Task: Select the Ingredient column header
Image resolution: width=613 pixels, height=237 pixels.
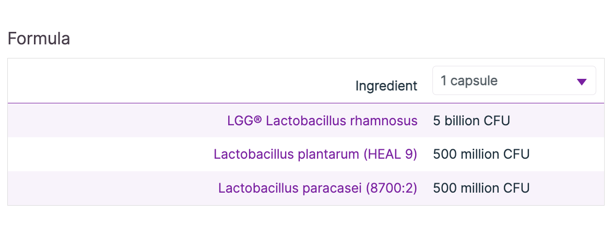Action: 386,86
